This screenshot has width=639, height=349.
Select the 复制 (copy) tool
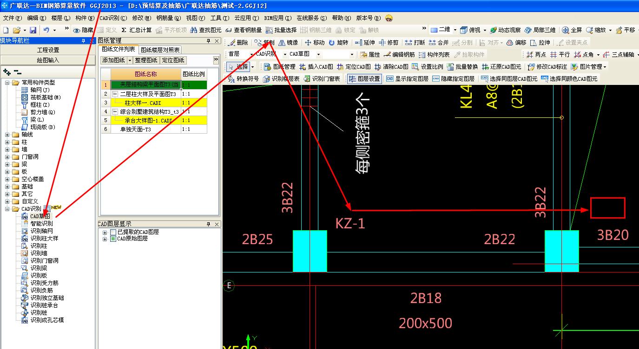pos(264,42)
